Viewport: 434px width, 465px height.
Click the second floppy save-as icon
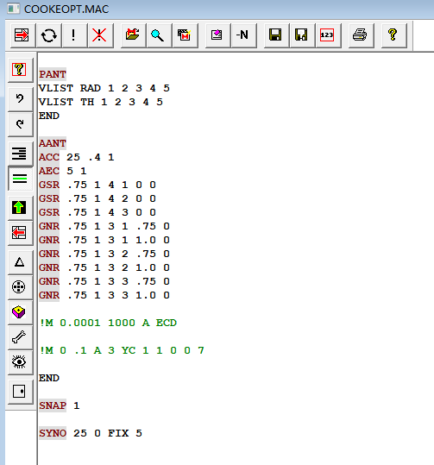point(302,35)
